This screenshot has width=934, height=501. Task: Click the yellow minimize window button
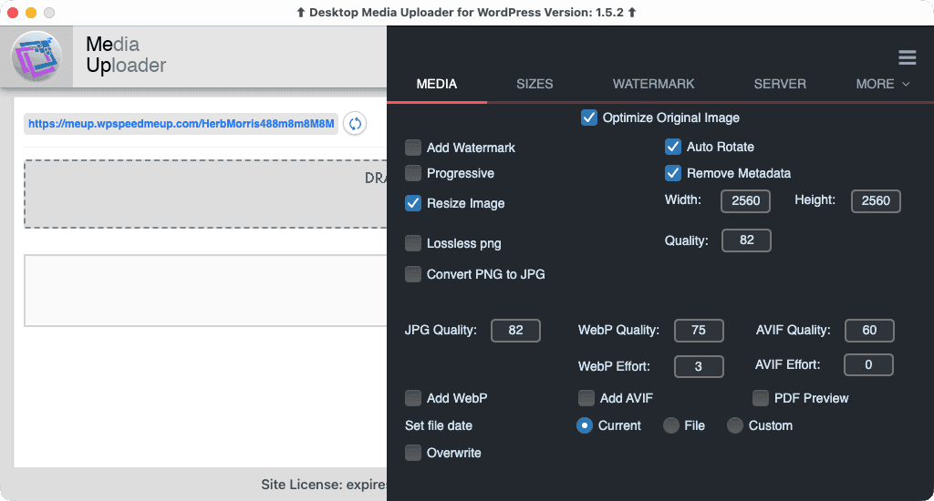pyautogui.click(x=31, y=13)
